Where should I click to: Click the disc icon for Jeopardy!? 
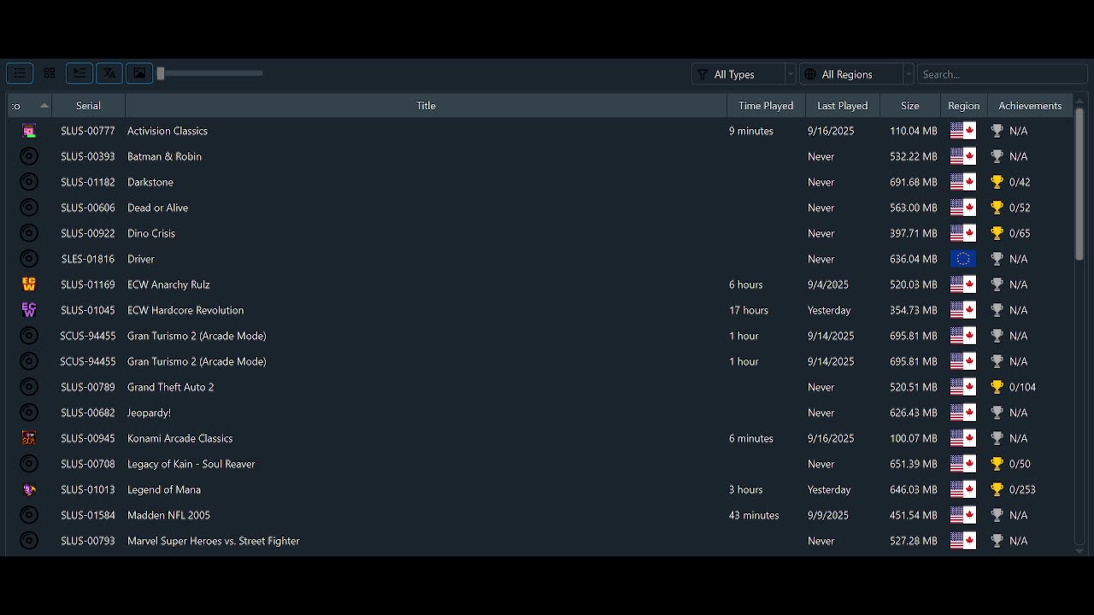29,413
